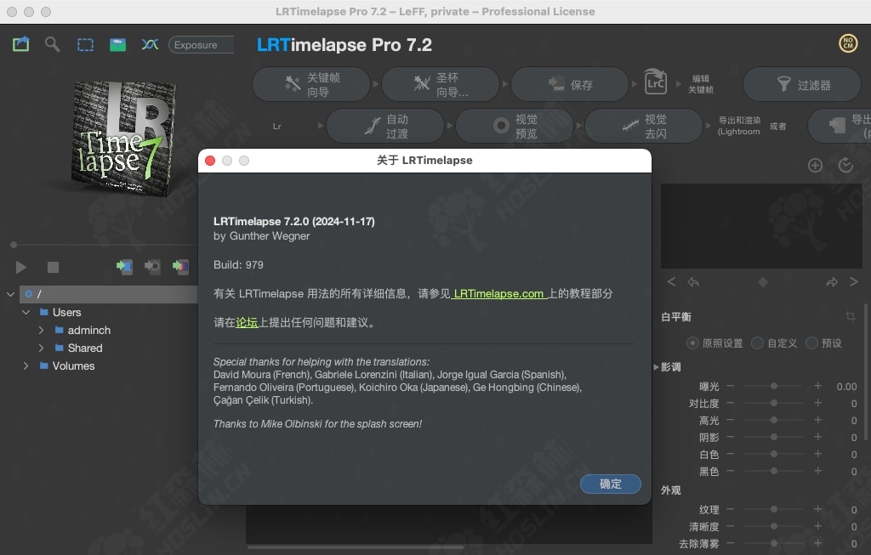Screen dimensions: 871x555
Task: Adjust the 去除薄雾 dehaze slider
Action: pyautogui.click(x=774, y=543)
